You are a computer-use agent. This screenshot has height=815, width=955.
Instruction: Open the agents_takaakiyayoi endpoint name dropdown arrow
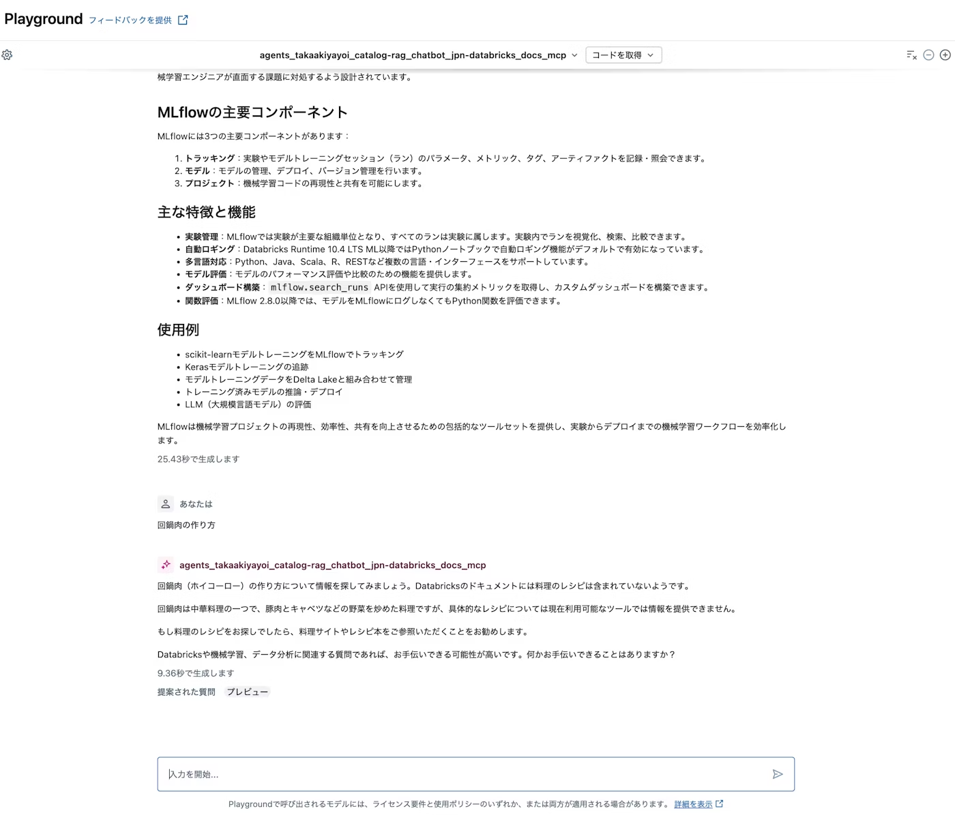pyautogui.click(x=575, y=55)
